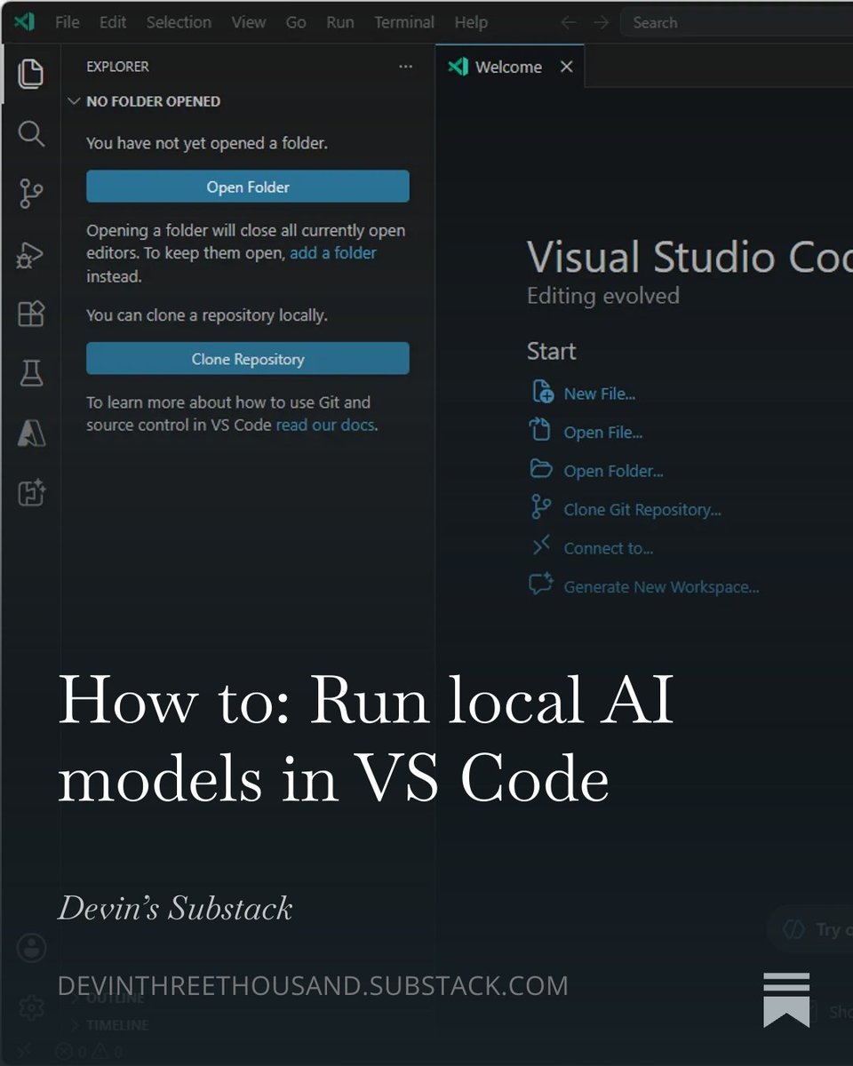Open Explorer more actions ellipsis
Image resolution: width=853 pixels, height=1066 pixels.
pyautogui.click(x=405, y=67)
